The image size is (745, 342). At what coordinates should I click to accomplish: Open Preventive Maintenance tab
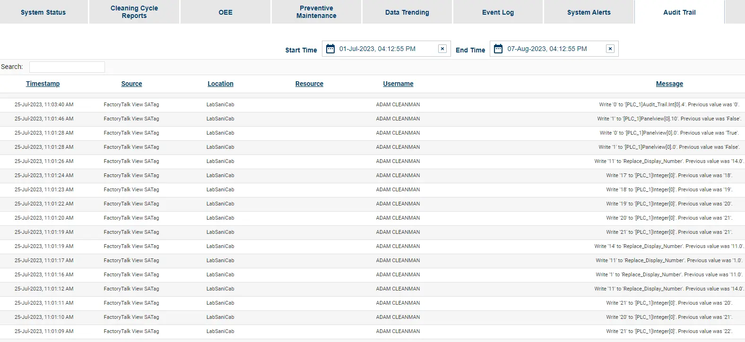pos(316,12)
